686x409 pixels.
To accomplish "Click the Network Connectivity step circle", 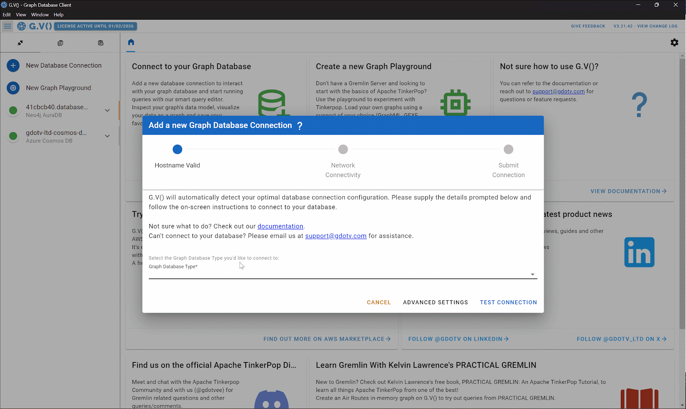I will point(343,149).
